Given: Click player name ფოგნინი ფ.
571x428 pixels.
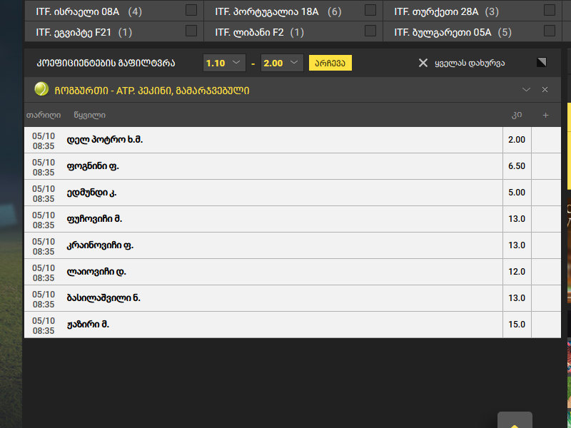Looking at the screenshot, I should pyautogui.click(x=93, y=166).
